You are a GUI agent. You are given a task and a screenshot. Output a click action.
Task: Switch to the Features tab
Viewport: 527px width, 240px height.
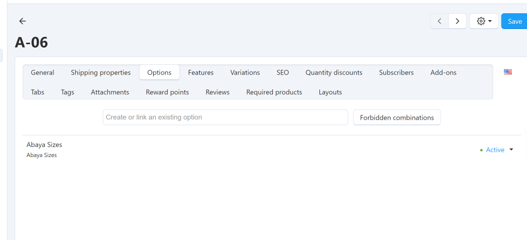pos(201,73)
